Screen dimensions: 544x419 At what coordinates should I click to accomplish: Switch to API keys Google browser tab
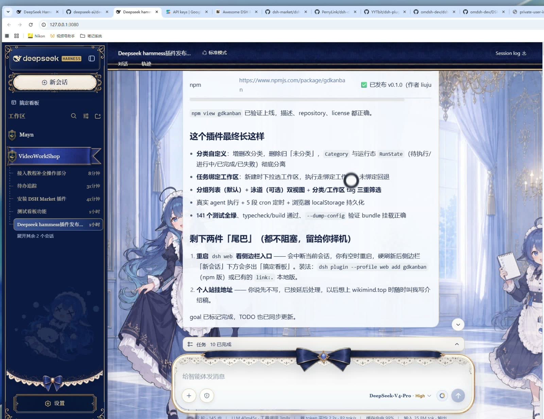pos(186,12)
